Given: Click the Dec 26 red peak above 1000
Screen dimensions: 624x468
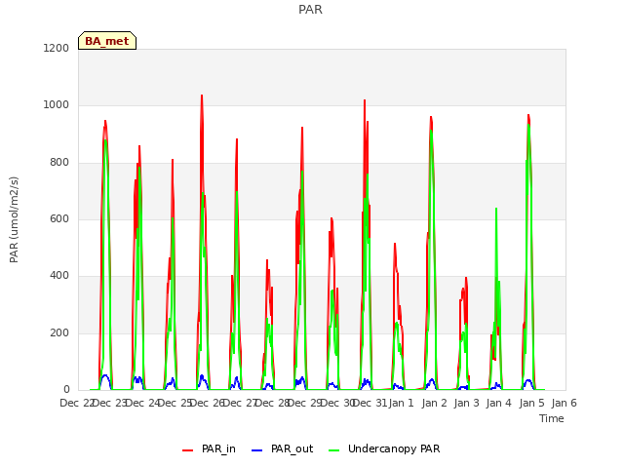Looking at the screenshot, I should (202, 97).
